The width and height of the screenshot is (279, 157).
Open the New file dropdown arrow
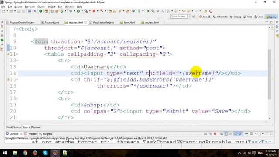[7, 11]
